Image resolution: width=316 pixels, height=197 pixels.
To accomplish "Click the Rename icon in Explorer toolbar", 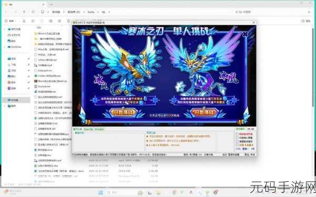I will tap(51, 21).
